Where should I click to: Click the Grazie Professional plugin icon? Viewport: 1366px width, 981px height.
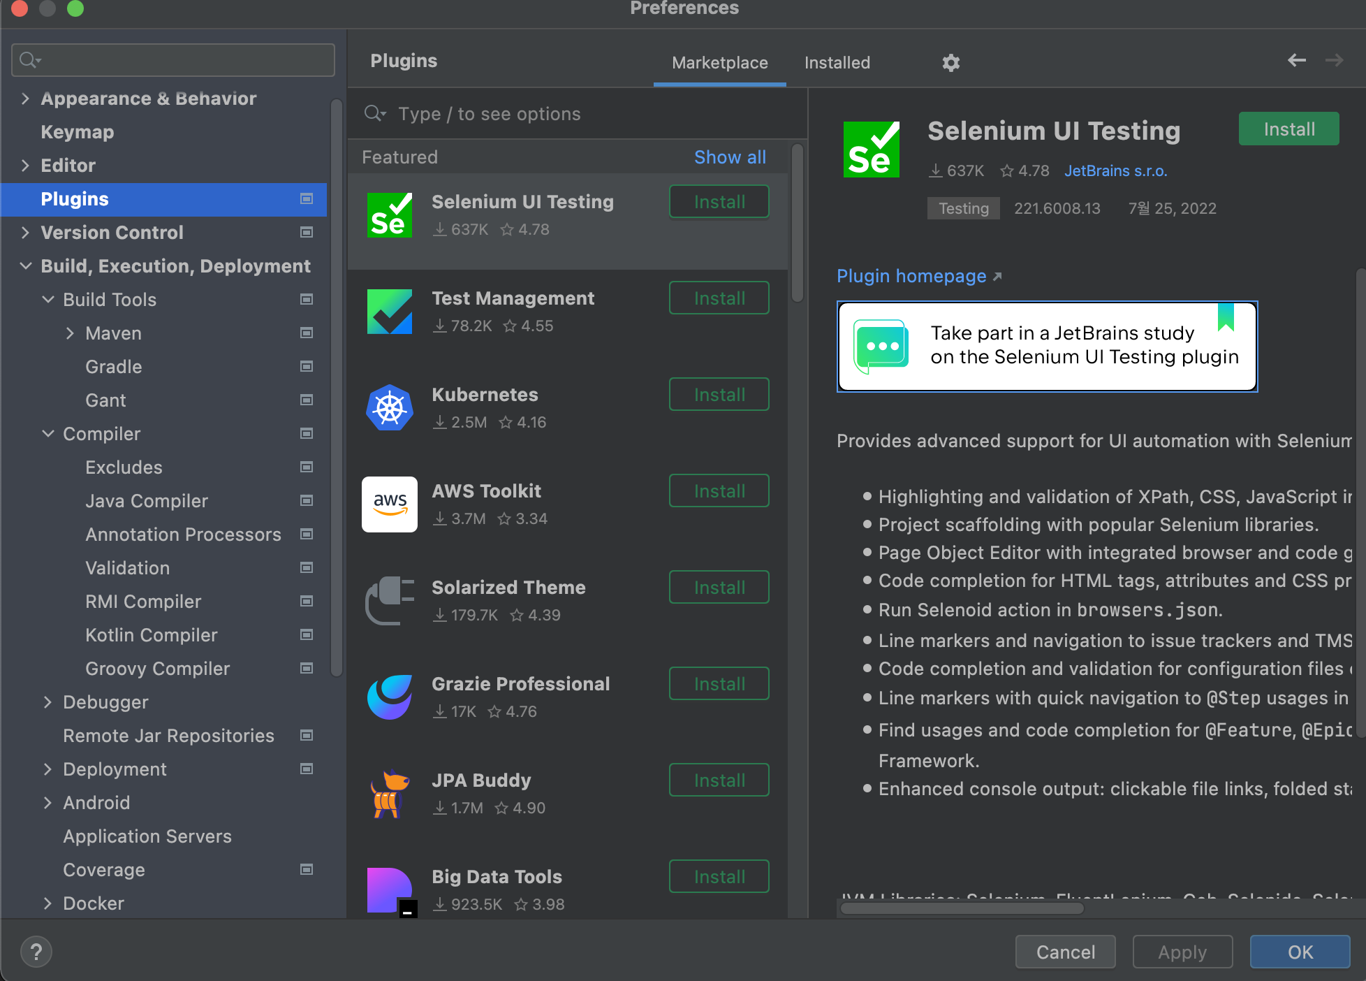coord(390,697)
